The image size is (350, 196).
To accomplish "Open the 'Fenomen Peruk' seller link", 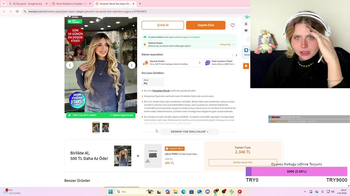I will click(161, 91).
